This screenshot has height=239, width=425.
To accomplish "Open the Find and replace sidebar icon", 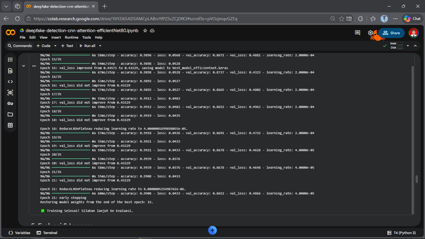I will pos(10,71).
